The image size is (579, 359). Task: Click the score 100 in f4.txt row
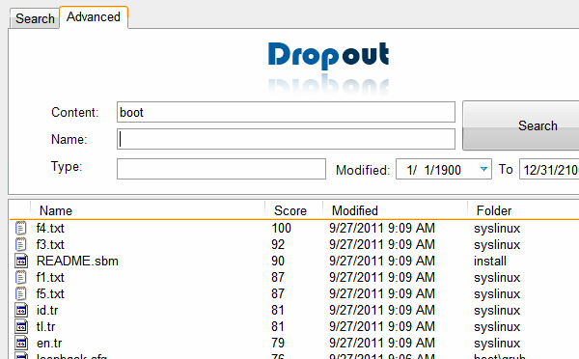[282, 228]
